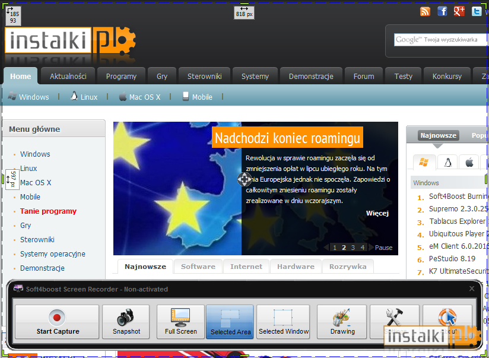This screenshot has width=489, height=358.
Task: Open the Aktualności tab
Action: coord(68,76)
